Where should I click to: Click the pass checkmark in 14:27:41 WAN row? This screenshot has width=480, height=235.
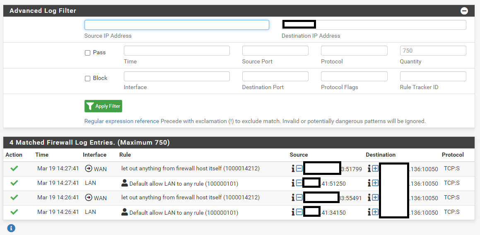[14, 168]
